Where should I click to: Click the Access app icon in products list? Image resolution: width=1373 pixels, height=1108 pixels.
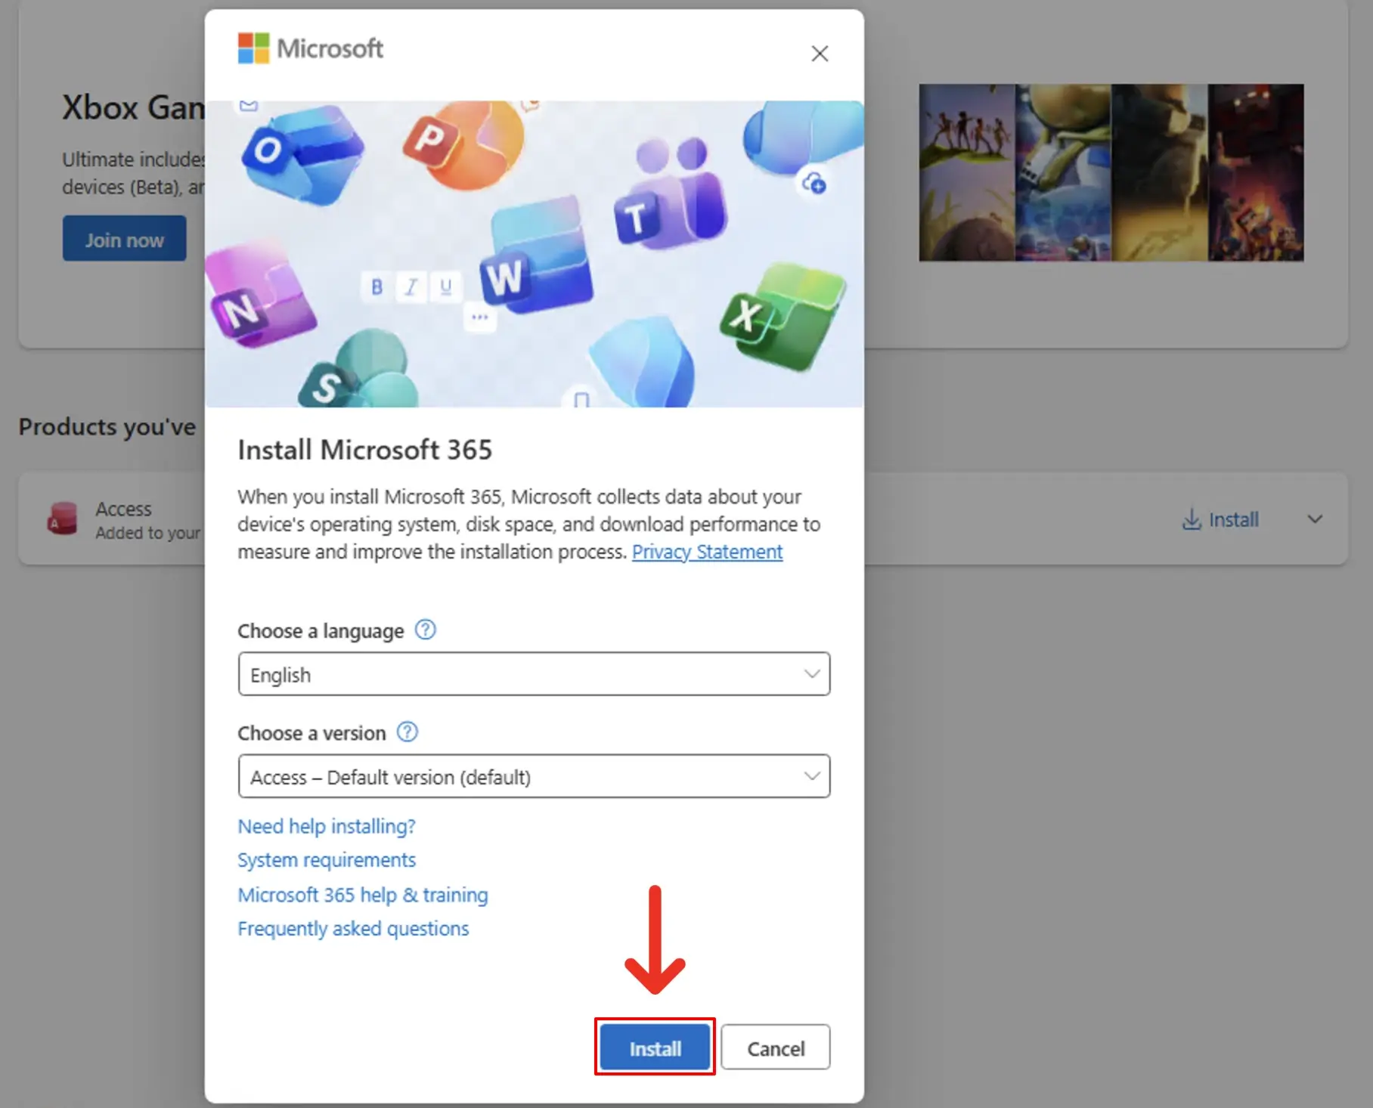click(x=63, y=519)
